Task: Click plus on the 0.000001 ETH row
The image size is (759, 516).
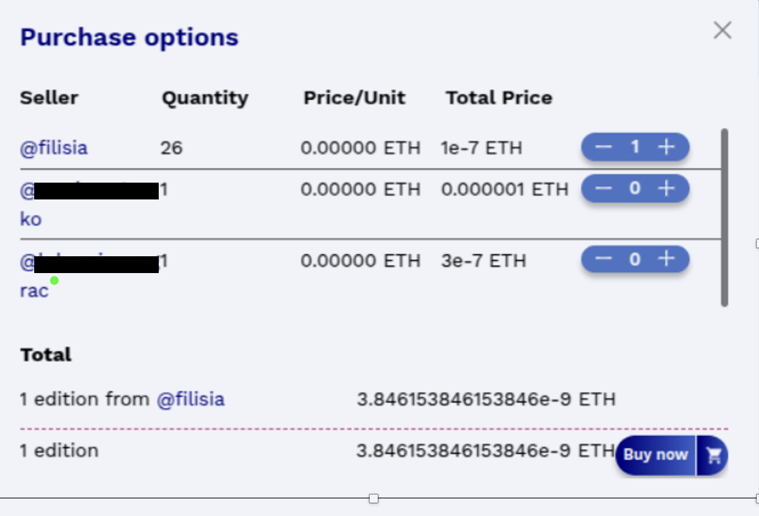Action: pos(666,188)
